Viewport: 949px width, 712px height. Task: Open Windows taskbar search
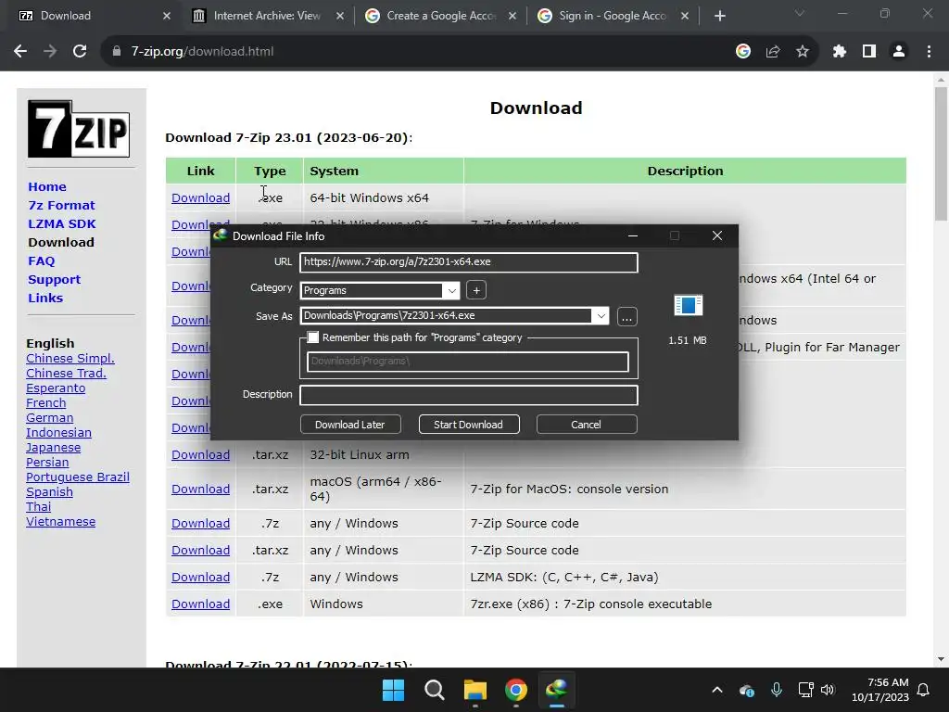pos(435,690)
